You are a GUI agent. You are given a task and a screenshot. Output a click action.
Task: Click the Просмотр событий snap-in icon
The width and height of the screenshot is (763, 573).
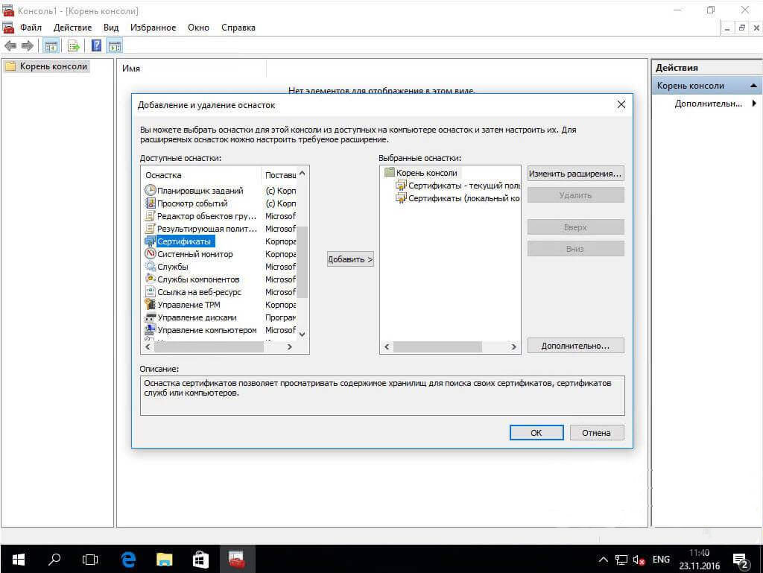[151, 203]
